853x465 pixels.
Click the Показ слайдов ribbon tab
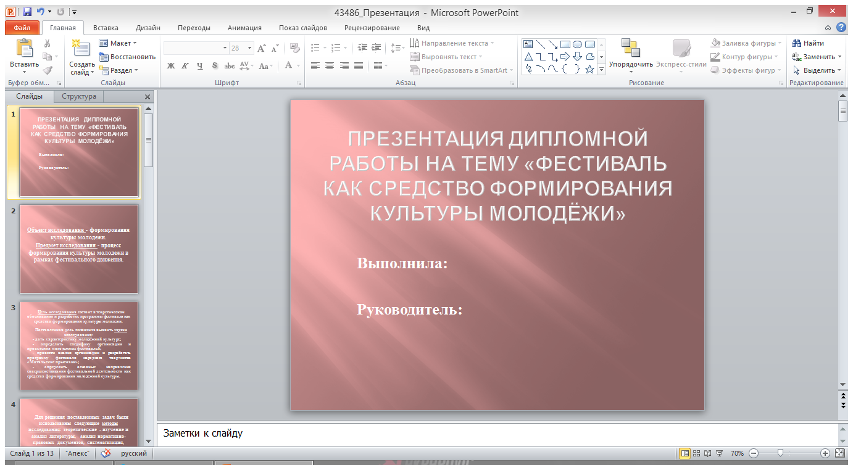click(x=303, y=28)
